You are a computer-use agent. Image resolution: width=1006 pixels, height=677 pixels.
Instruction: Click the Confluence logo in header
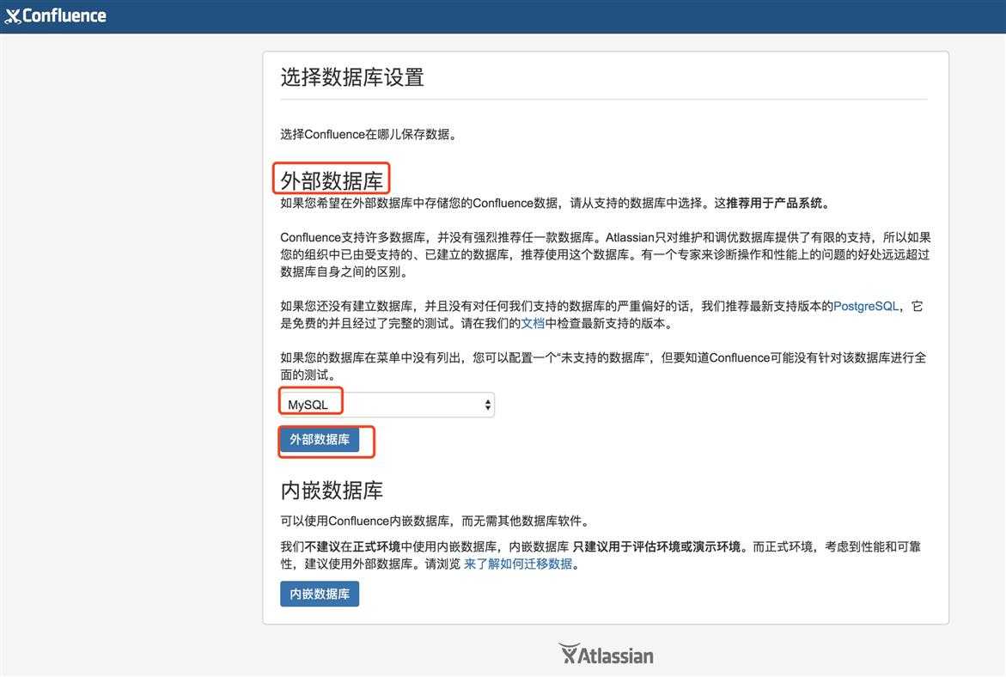click(55, 15)
